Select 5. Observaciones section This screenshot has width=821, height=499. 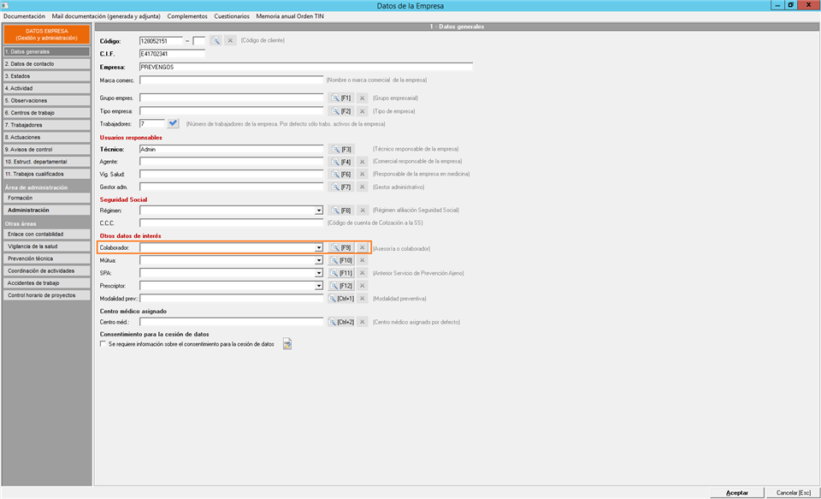pos(46,101)
